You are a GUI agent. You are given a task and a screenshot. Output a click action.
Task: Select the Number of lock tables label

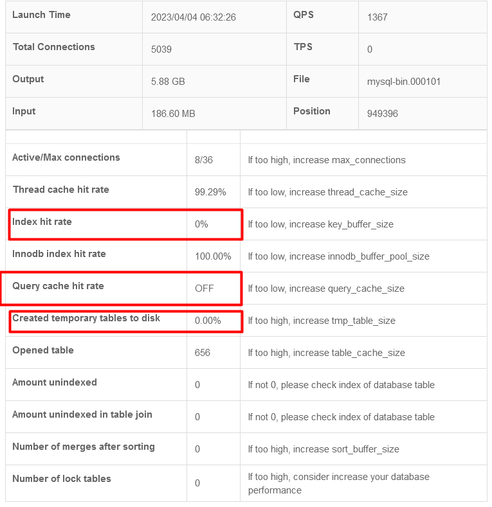(x=61, y=479)
